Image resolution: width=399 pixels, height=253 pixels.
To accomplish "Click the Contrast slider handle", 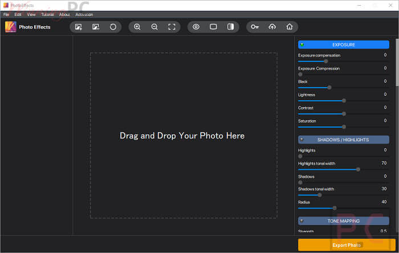I will tap(344, 113).
